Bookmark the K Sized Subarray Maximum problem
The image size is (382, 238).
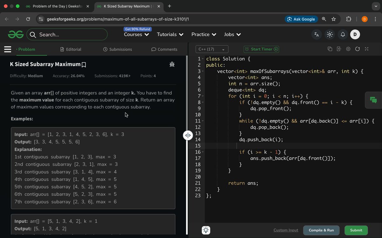[x=84, y=65]
